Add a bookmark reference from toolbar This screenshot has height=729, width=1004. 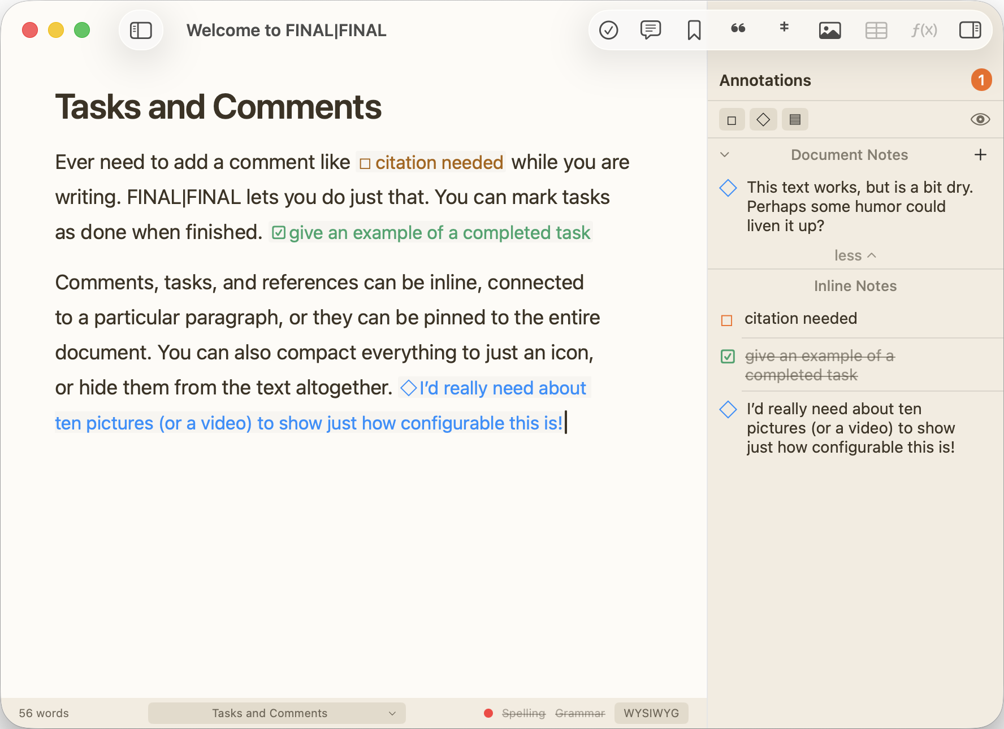694,30
